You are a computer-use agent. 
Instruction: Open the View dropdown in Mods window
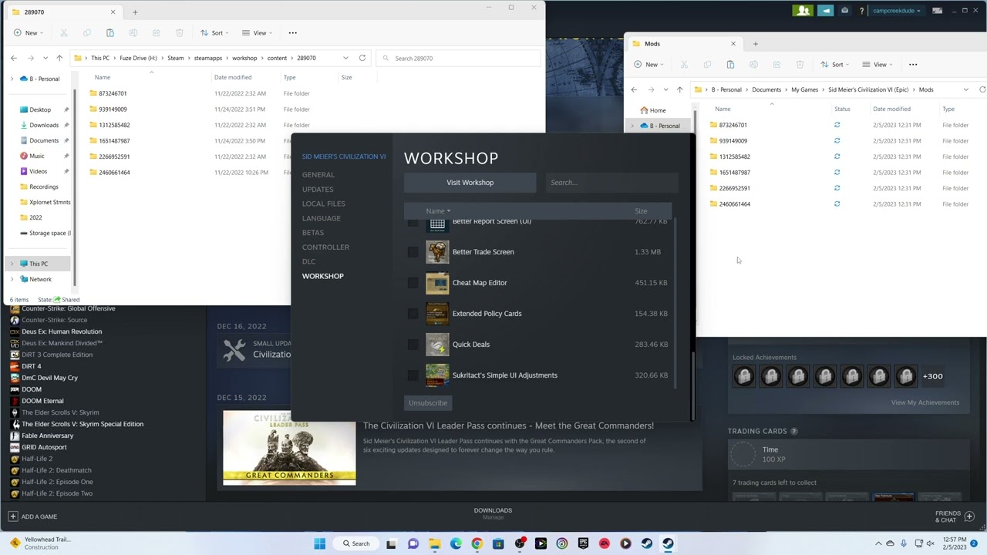(877, 65)
